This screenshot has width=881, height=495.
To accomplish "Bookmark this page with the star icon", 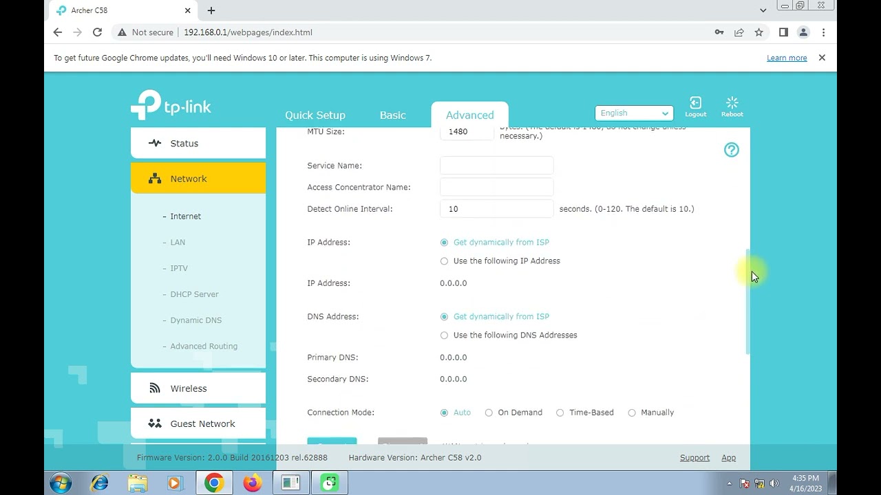I will tap(758, 32).
